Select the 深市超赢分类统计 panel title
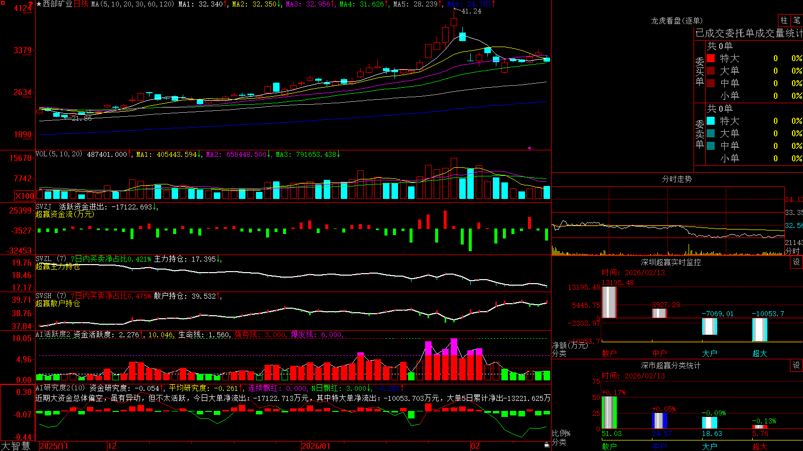 click(671, 365)
